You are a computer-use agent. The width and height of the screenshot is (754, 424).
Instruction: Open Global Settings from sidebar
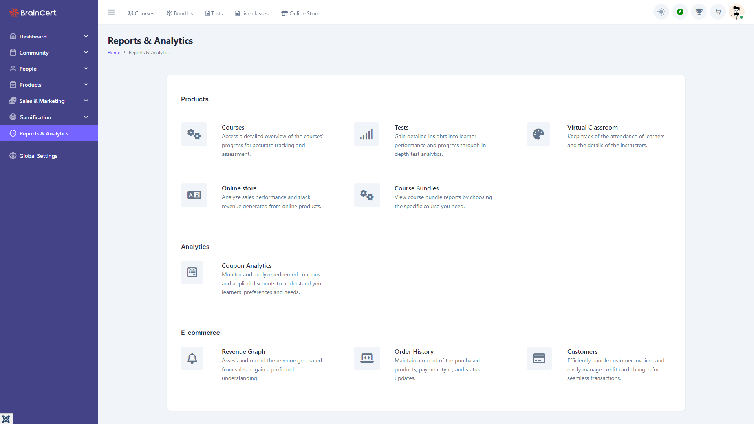(x=38, y=155)
